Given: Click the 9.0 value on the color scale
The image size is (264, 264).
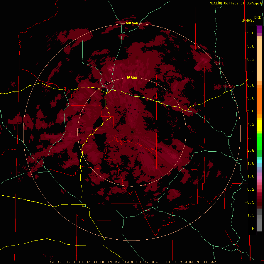Looking at the screenshot, I should coord(251,46).
